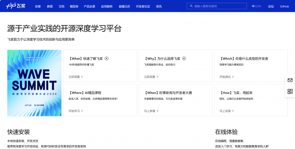This screenshot has width=295, height=149.
Task: Open the 应用案例 nav menu
Action: pos(107,7)
